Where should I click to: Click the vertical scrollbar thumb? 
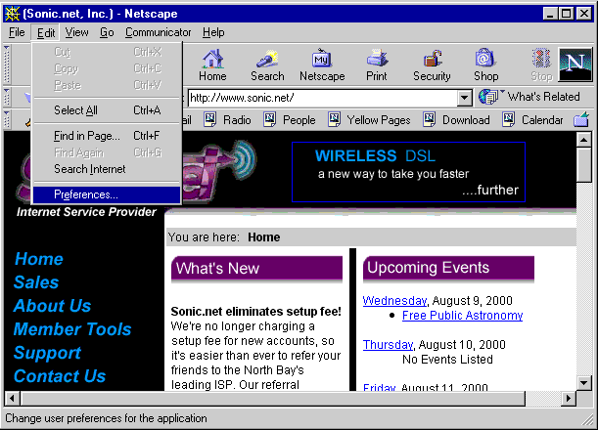(x=584, y=165)
